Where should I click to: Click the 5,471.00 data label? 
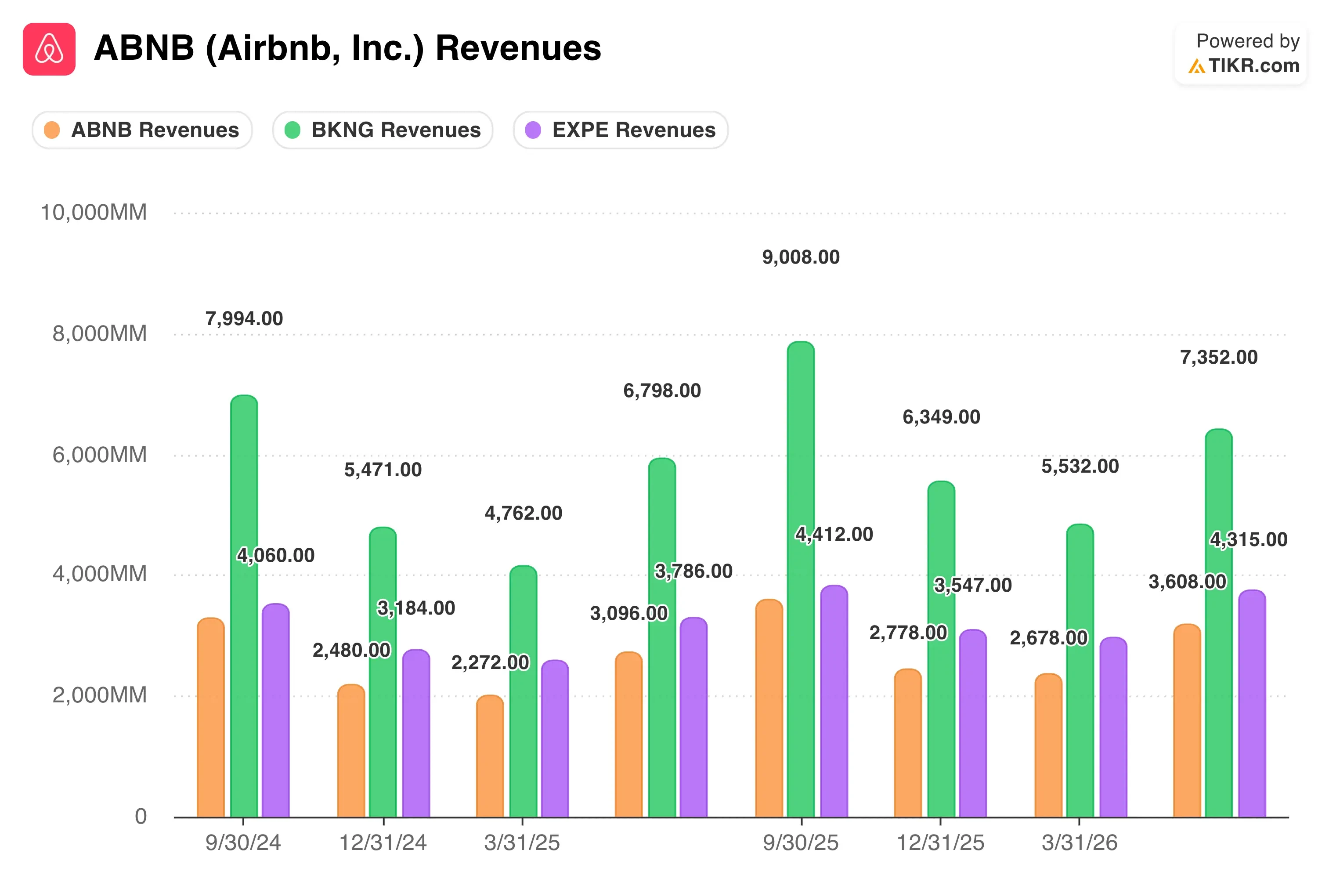click(383, 470)
